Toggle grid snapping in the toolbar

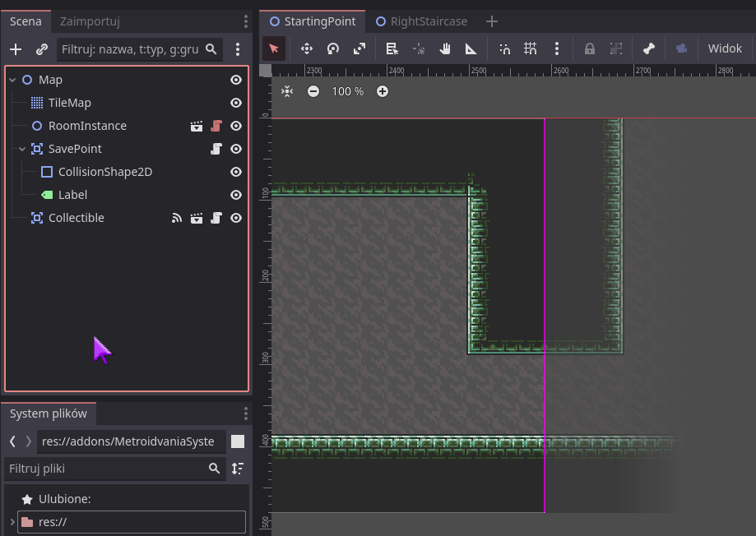(531, 49)
